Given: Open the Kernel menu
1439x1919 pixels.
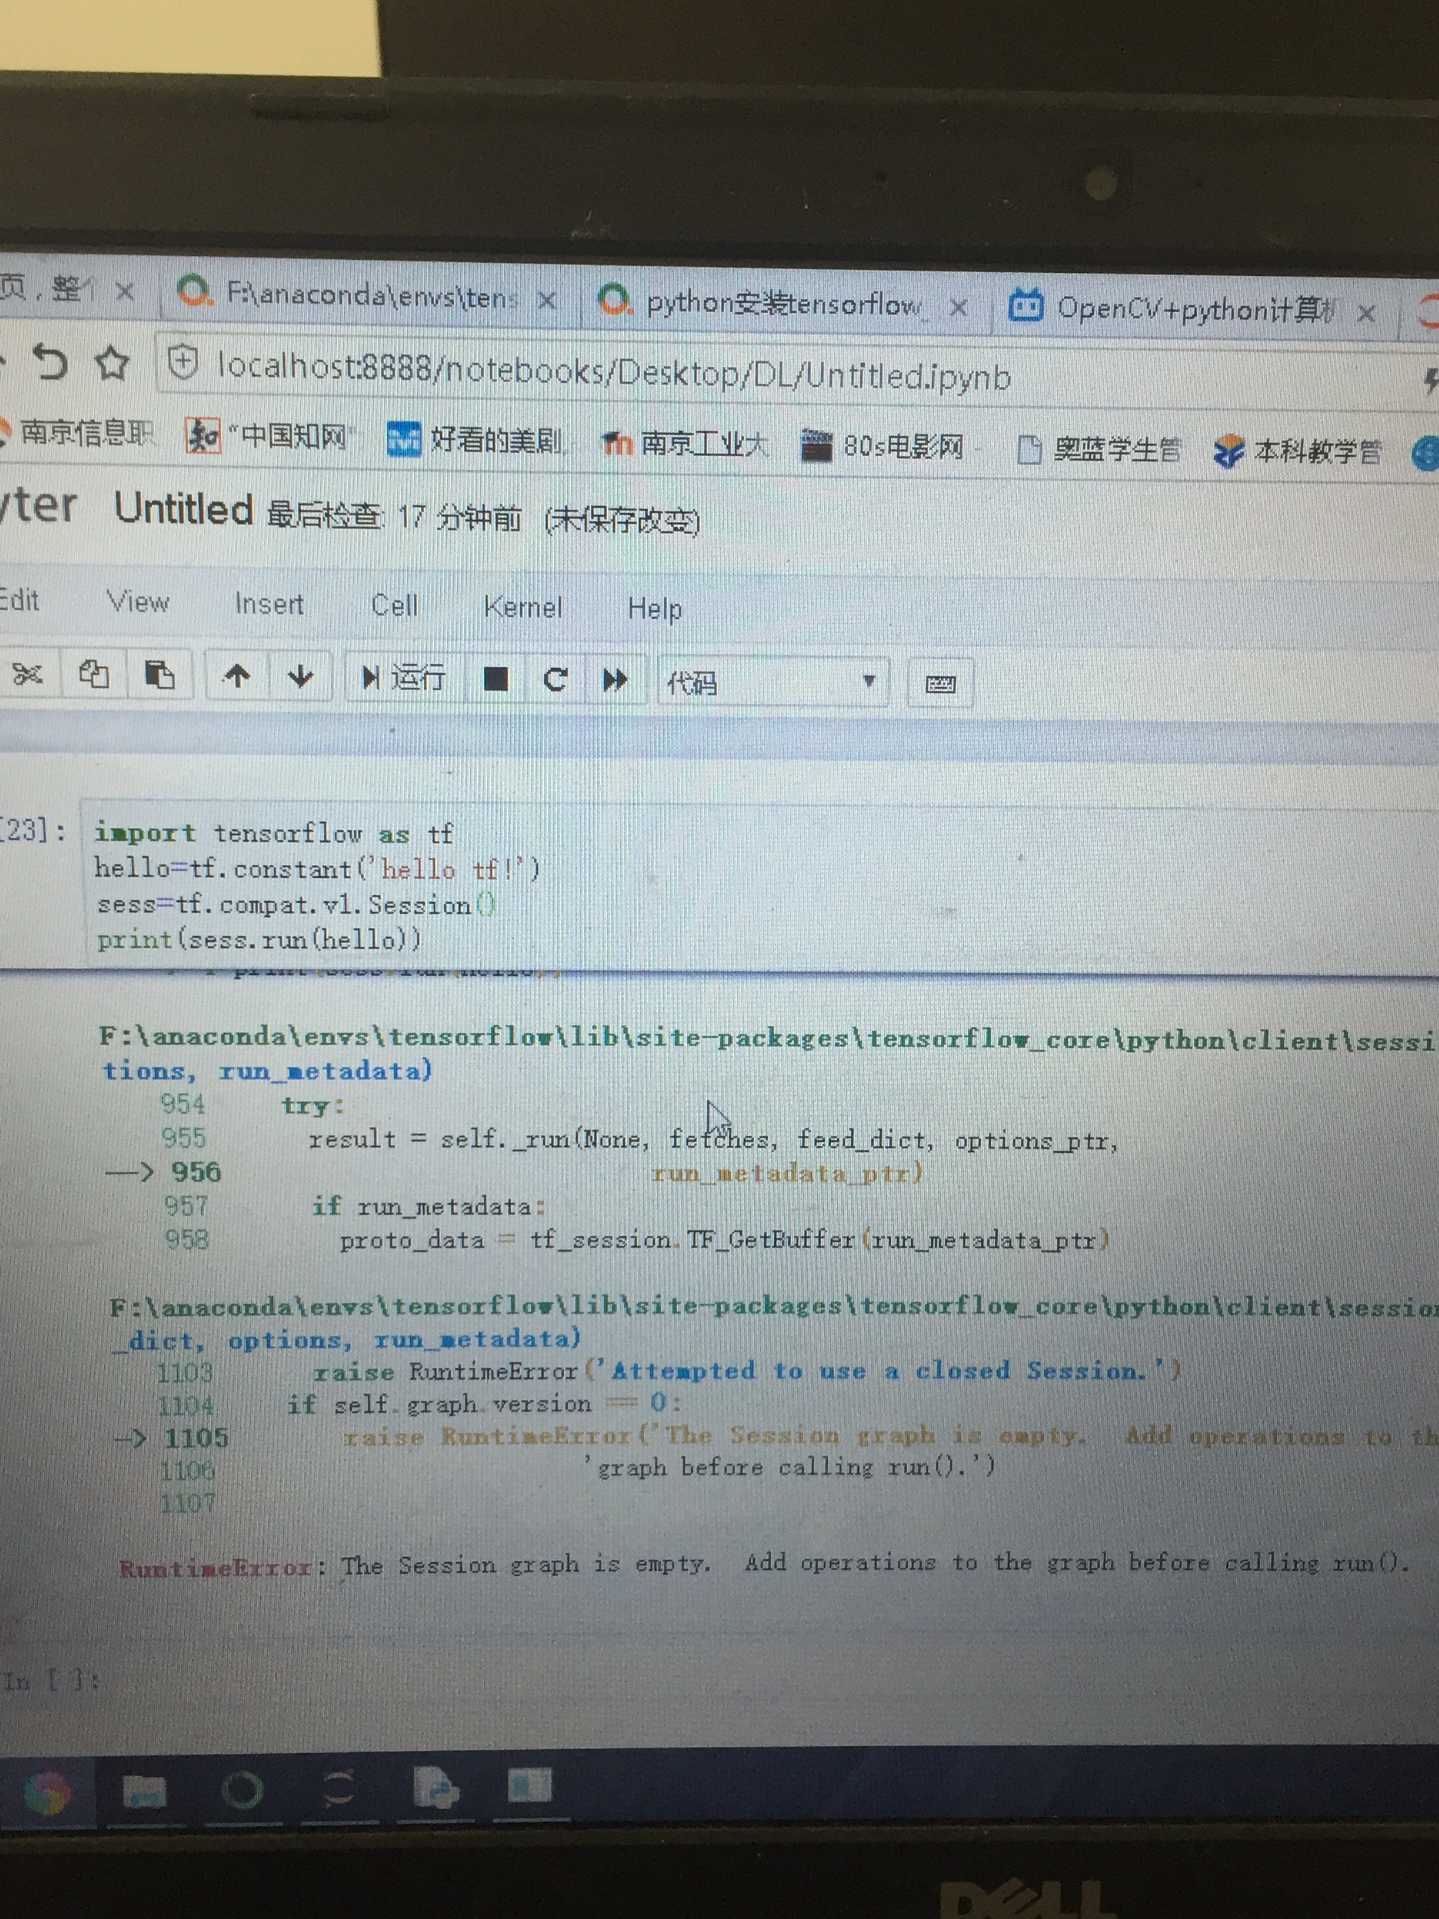Looking at the screenshot, I should click(523, 607).
